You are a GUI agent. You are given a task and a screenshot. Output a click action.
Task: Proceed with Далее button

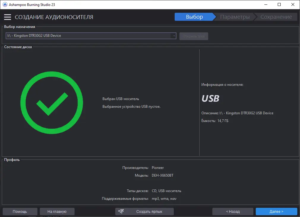click(277, 211)
